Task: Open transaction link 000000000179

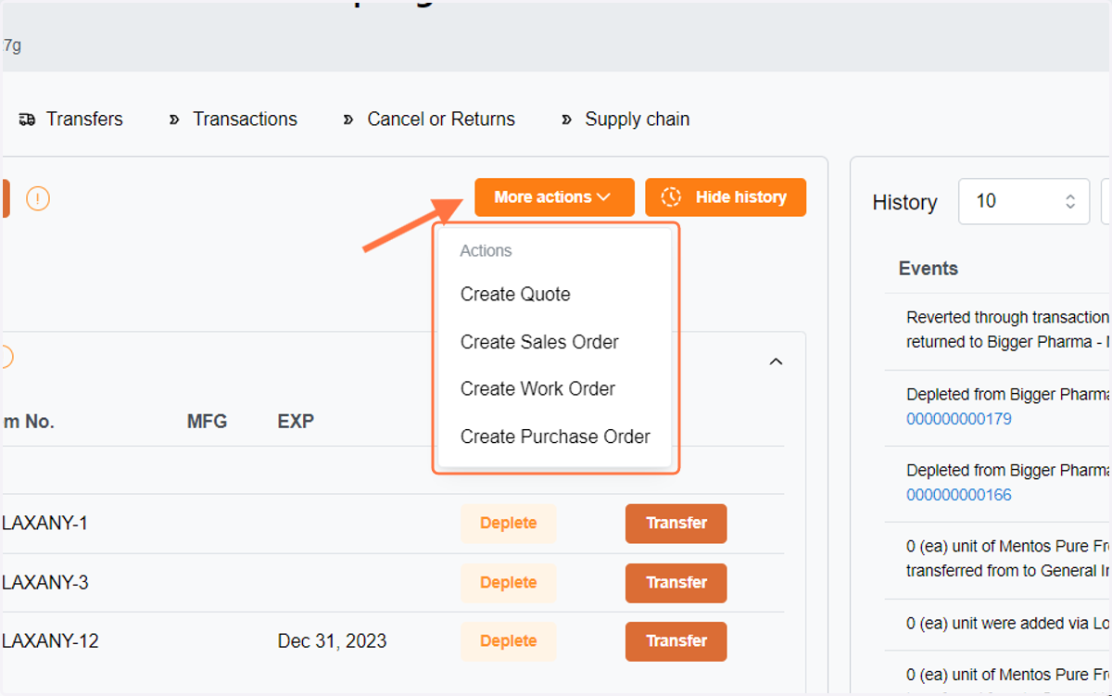Action: [x=959, y=419]
